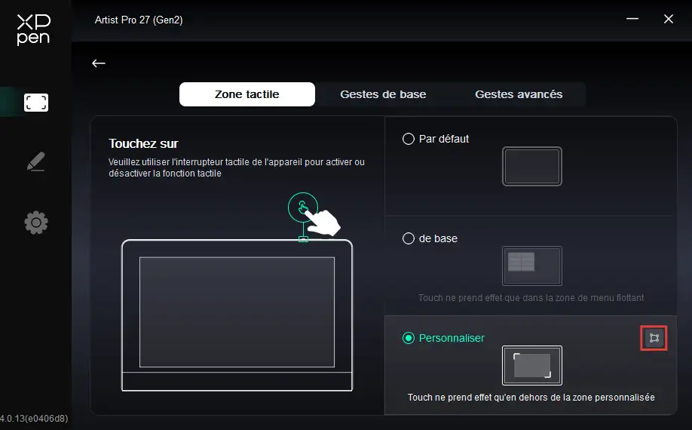Open the gear settings sidebar icon
This screenshot has height=430, width=692.
pyautogui.click(x=36, y=223)
